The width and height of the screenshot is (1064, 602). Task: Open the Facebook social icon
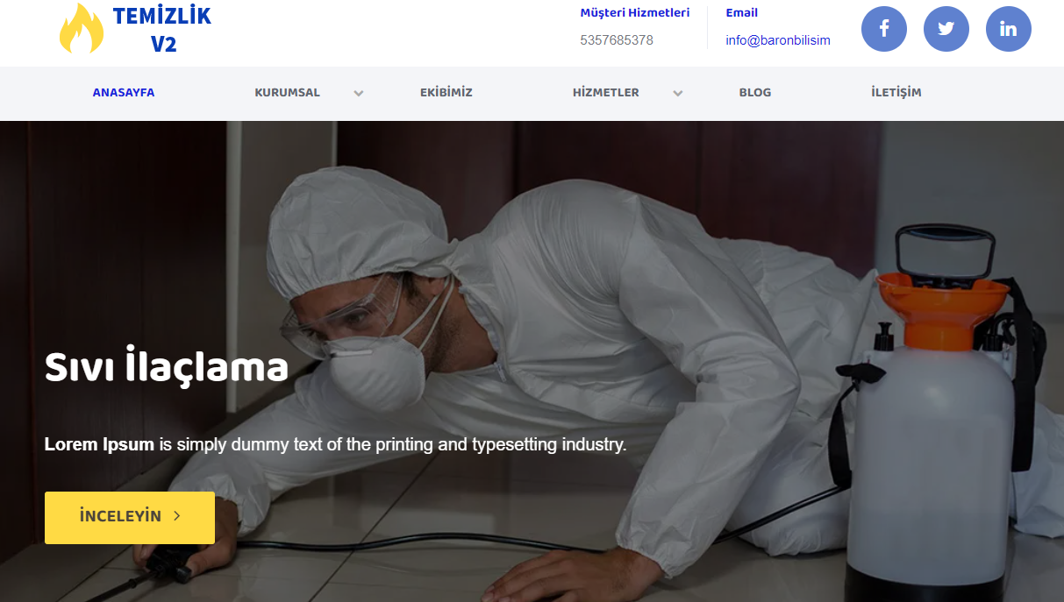tap(884, 29)
